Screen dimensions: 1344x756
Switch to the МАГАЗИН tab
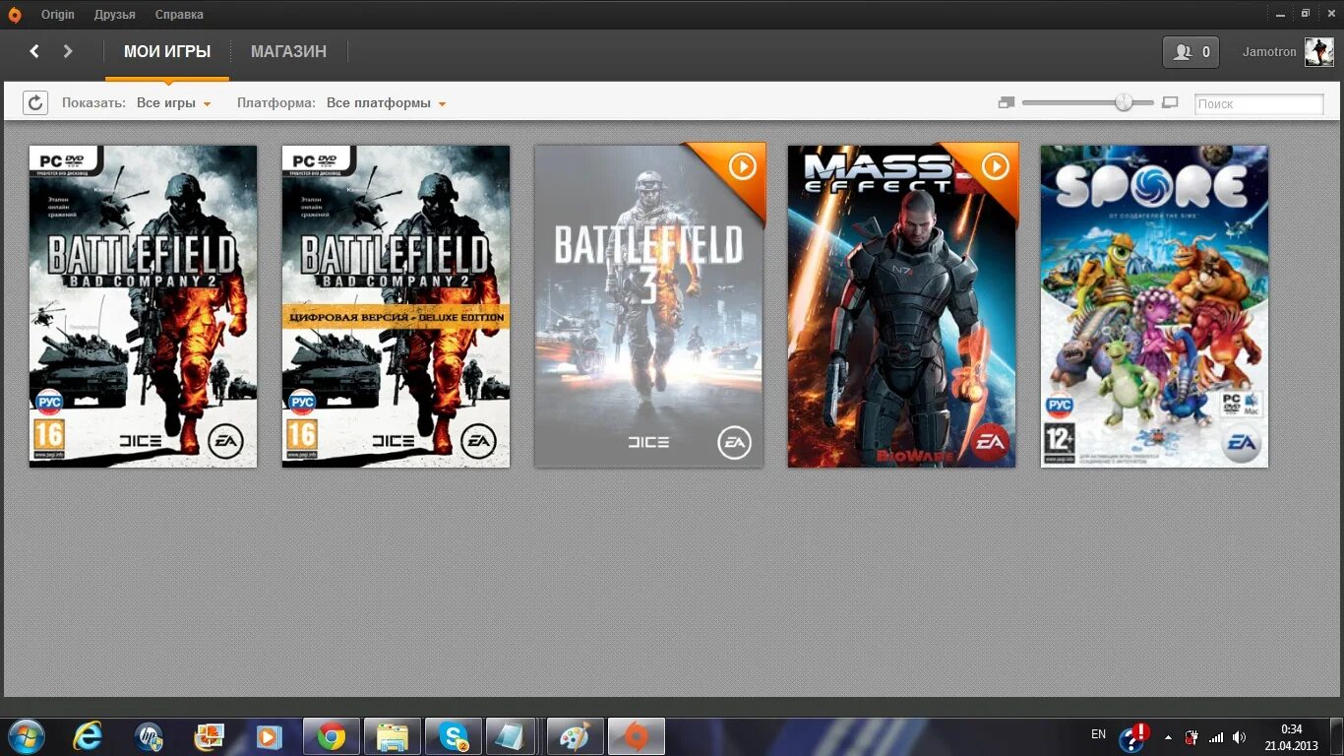[x=288, y=51]
